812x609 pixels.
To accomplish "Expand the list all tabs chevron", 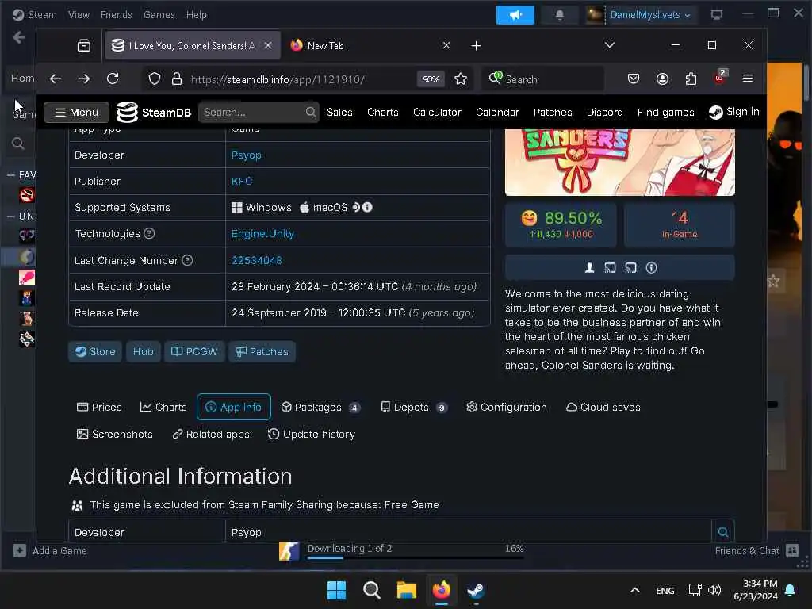I will pos(610,45).
